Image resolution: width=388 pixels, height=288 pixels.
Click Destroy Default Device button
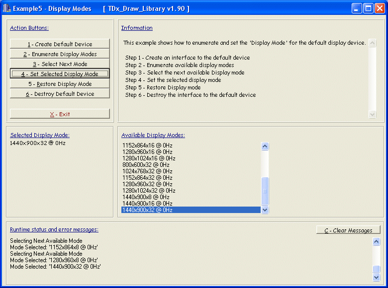tap(60, 94)
